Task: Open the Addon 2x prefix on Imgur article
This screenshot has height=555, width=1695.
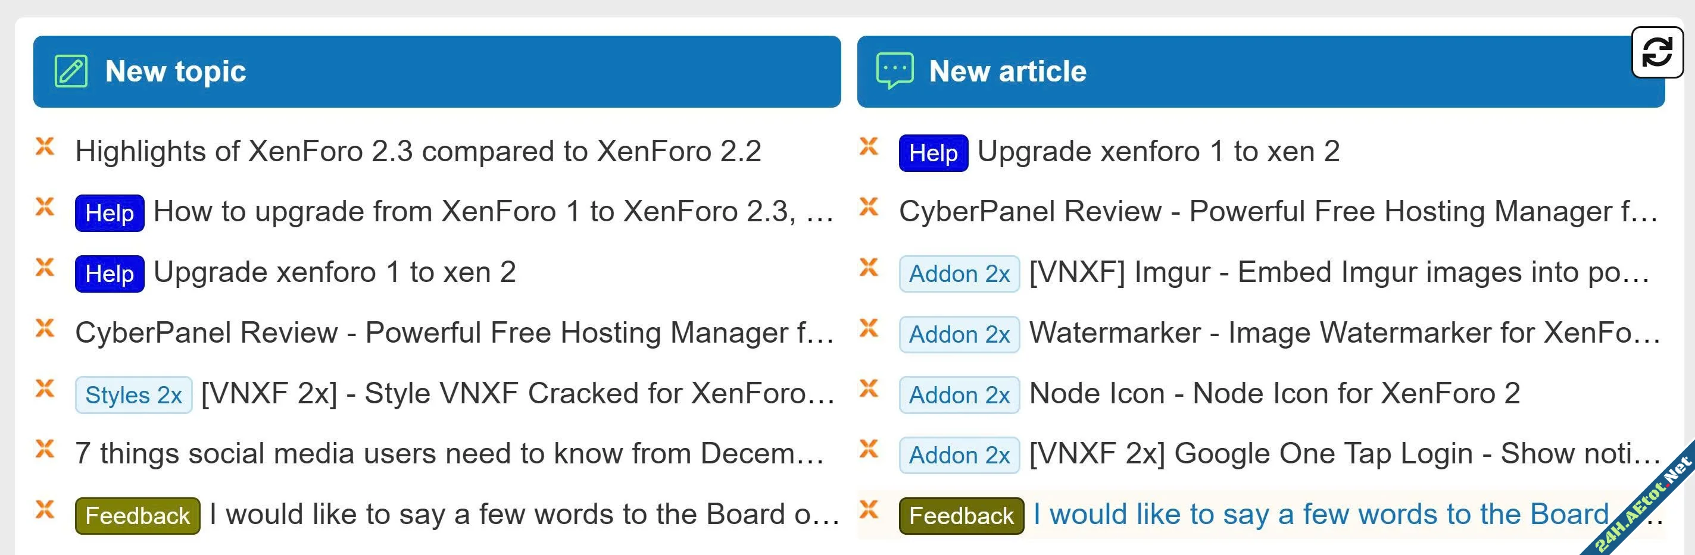Action: click(958, 273)
